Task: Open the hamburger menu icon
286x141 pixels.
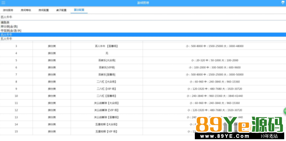Action: [3, 3]
